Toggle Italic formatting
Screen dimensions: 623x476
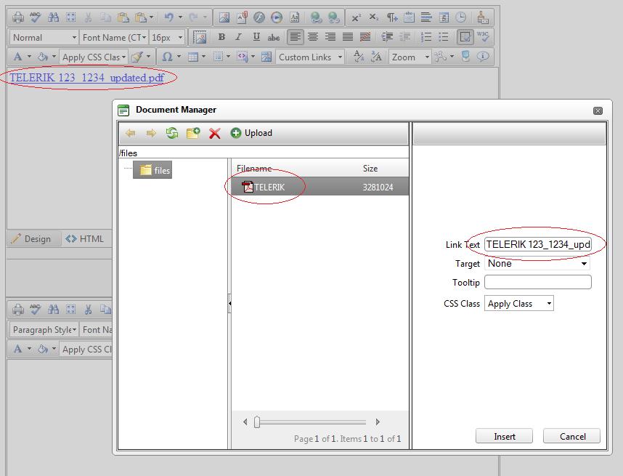(238, 37)
